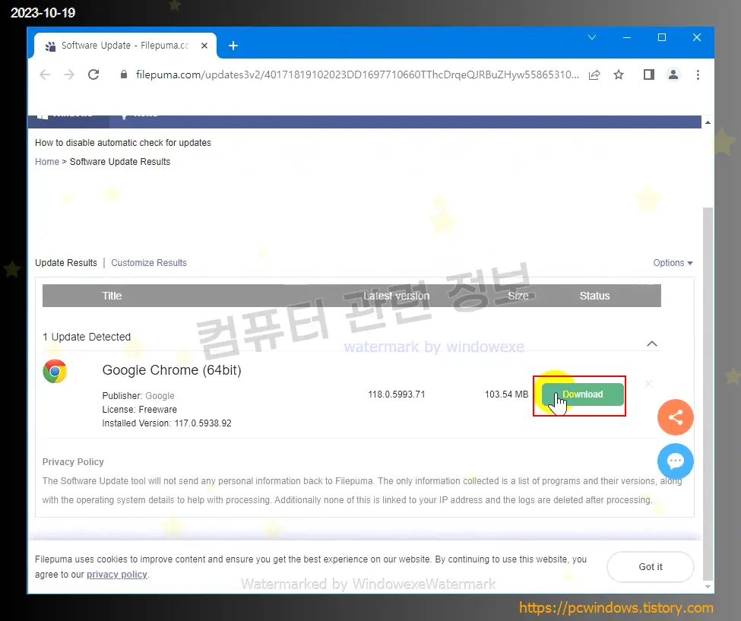Dismiss Google Chrome row with faint X

click(x=649, y=383)
